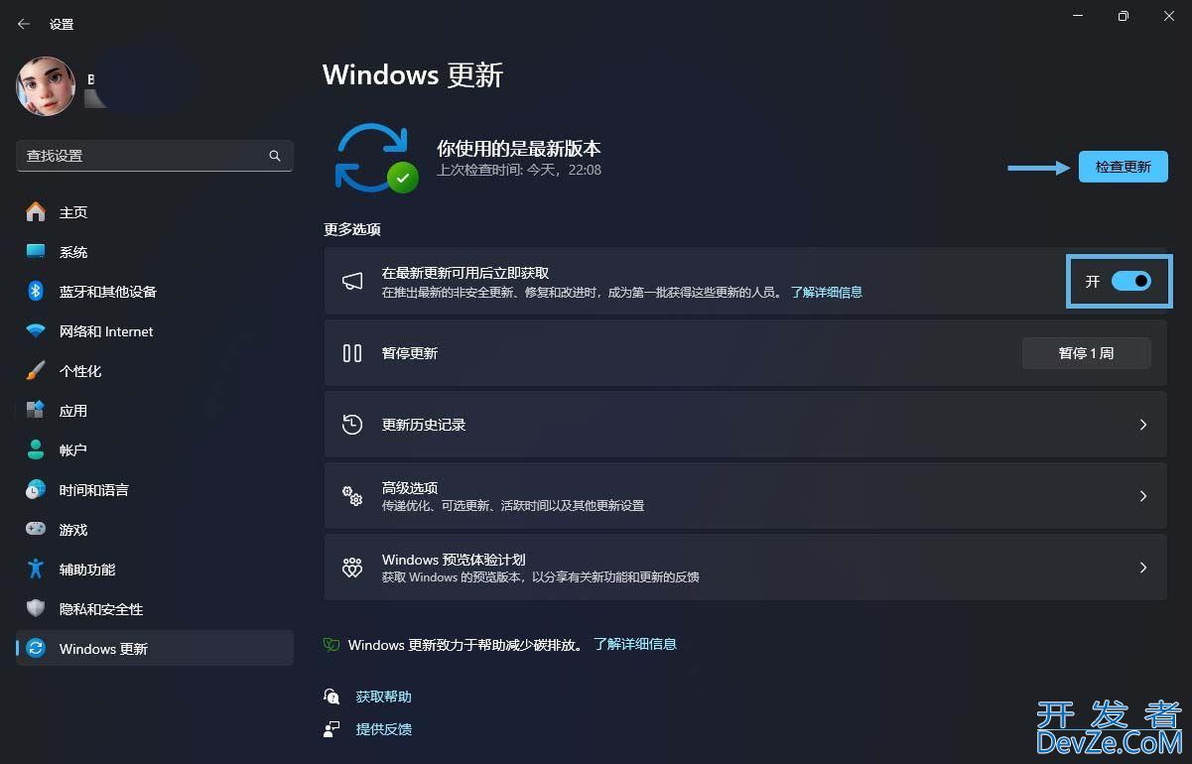Click the pause icon beside 暂停更新

click(352, 353)
